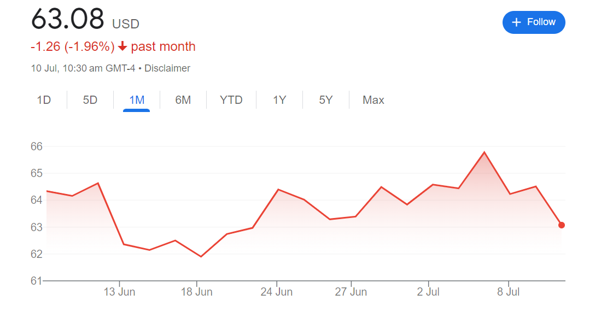
Task: Click the plus icon in Follow
Action: (516, 22)
